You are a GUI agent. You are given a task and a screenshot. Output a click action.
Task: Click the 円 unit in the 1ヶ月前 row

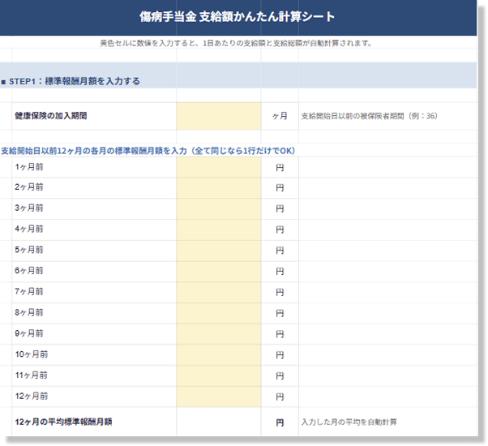pyautogui.click(x=280, y=168)
